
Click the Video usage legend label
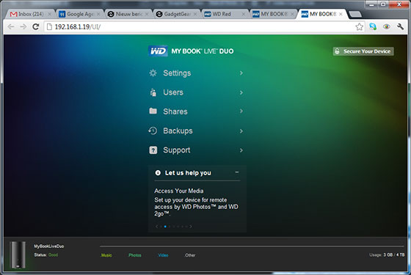[x=163, y=255]
